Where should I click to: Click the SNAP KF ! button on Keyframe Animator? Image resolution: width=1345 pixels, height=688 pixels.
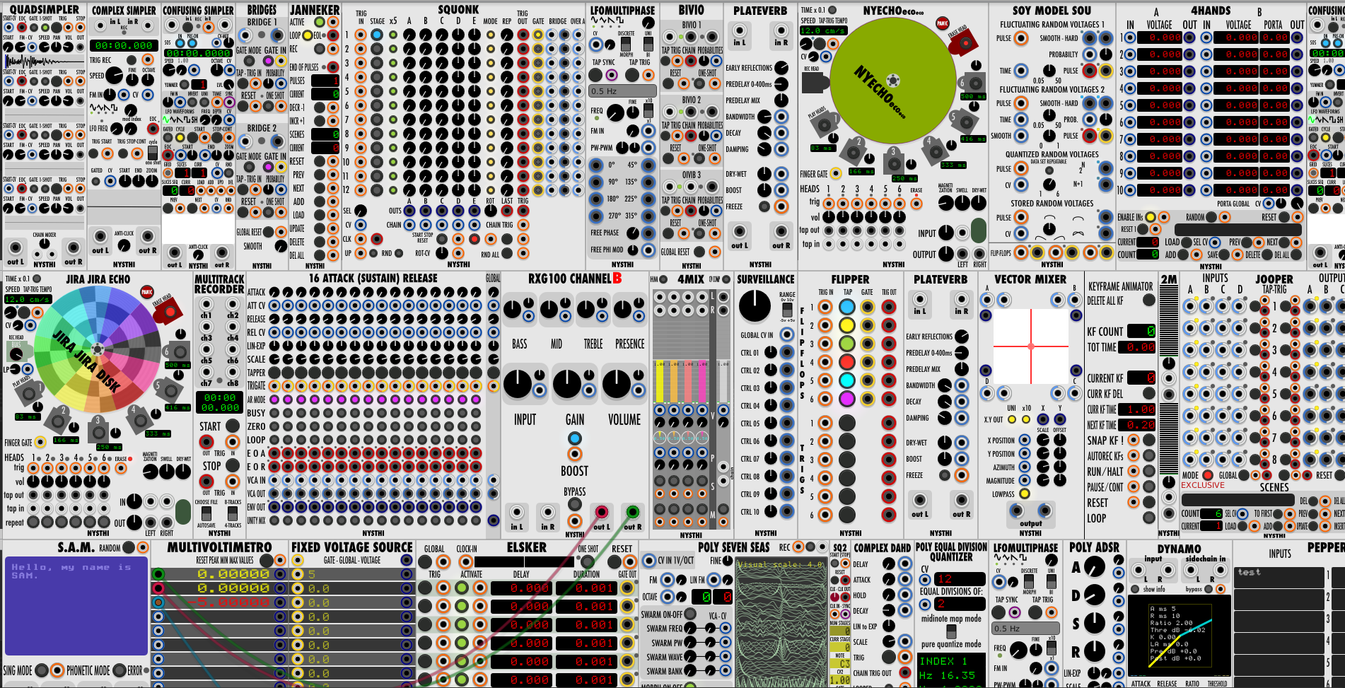1148,440
